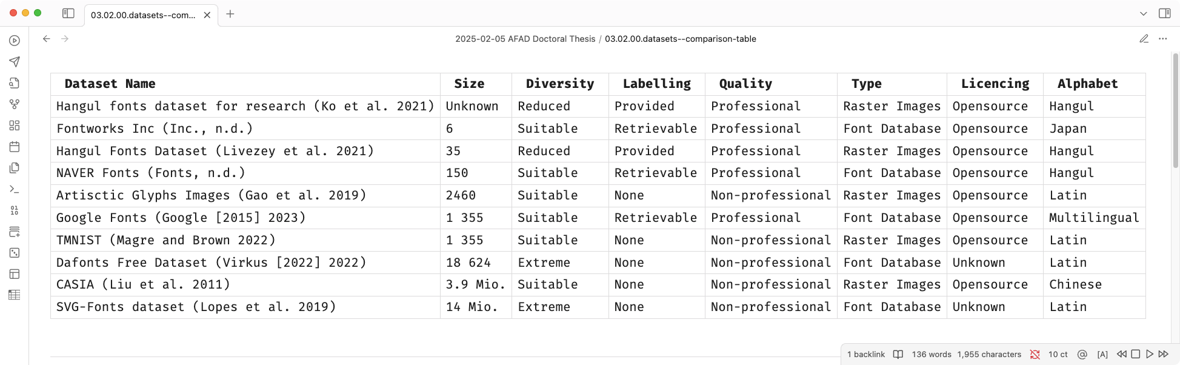Image resolution: width=1180 pixels, height=365 pixels.
Task: Click the TMNIST (Magre and Brown 2022) cell
Action: pyautogui.click(x=245, y=240)
